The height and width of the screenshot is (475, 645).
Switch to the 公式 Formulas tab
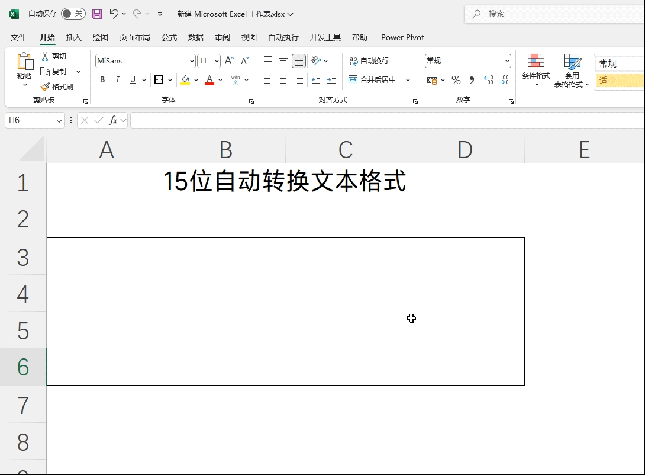pyautogui.click(x=169, y=37)
